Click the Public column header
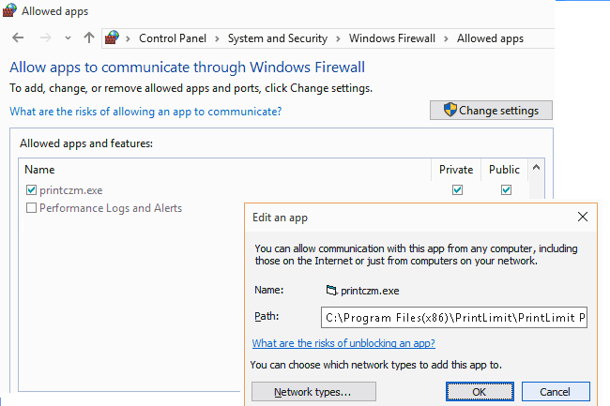The image size is (610, 406). click(504, 170)
